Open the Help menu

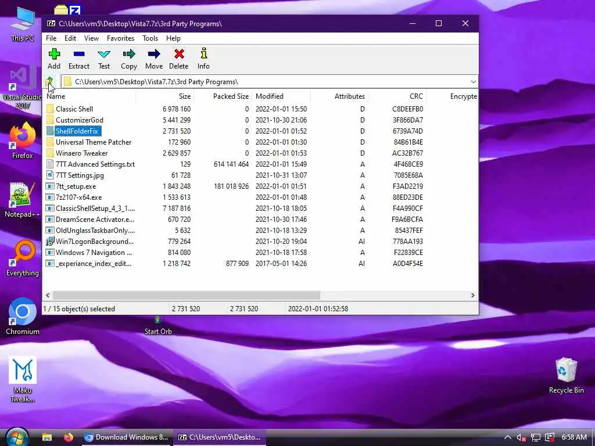click(x=173, y=38)
